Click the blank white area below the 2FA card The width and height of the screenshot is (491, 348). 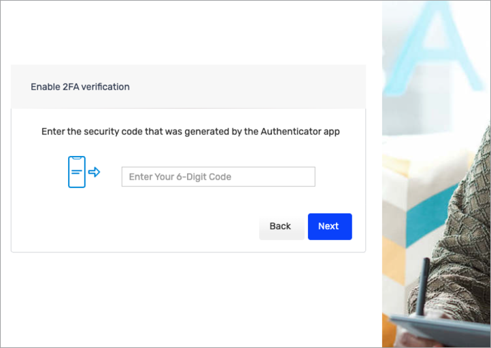click(x=190, y=298)
